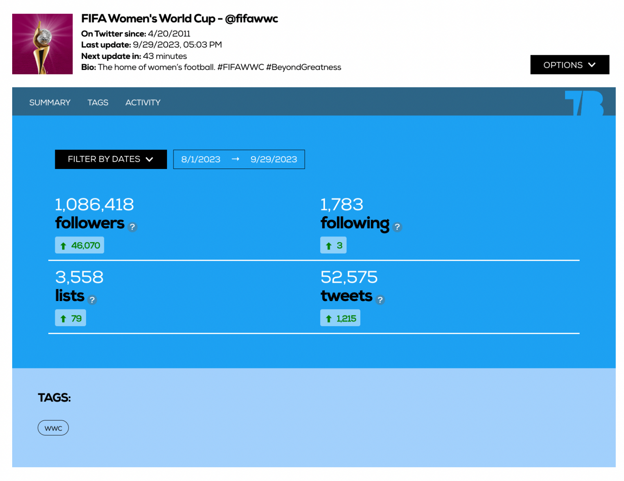Edit the start date 8/1/2023
Viewport: 624px width, 481px height.
coord(201,159)
